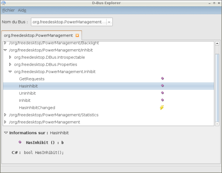
Task: Expand the PowerManagement/Statistics path
Action: coord(5,115)
